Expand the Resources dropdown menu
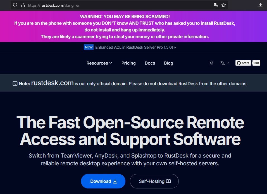The height and width of the screenshot is (194, 267). tap(99, 63)
